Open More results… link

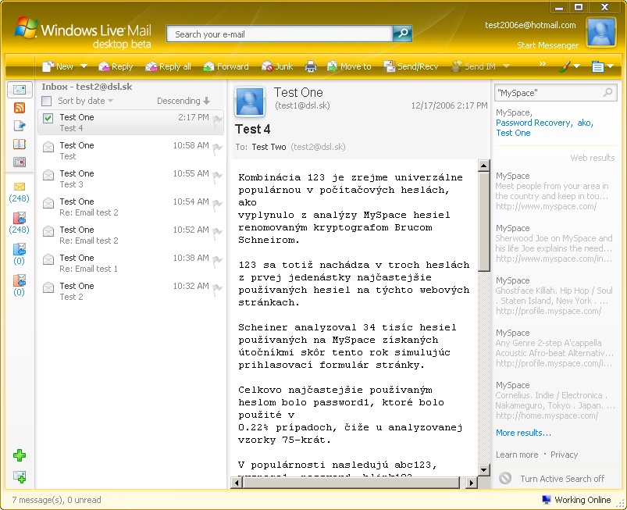[x=523, y=433]
